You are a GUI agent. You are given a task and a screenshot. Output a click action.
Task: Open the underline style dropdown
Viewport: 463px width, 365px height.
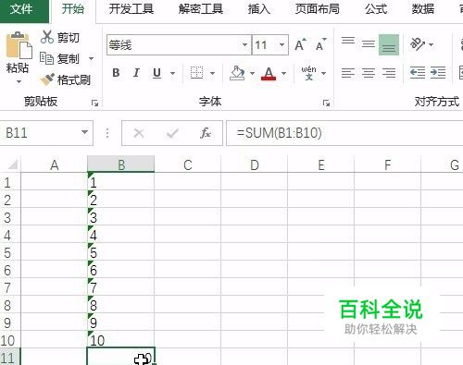(172, 73)
